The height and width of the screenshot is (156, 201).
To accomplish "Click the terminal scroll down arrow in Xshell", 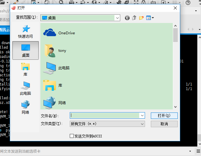I will [199, 144].
